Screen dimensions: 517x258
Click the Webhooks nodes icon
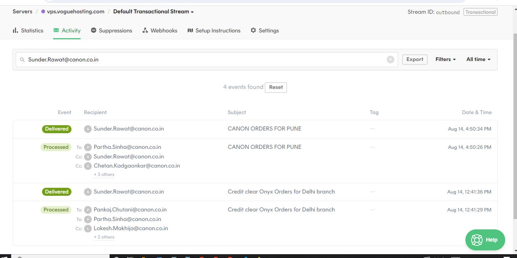click(145, 31)
